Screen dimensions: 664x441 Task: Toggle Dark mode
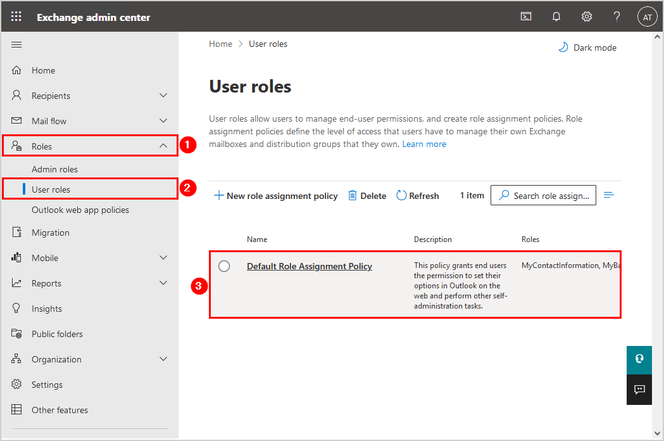pyautogui.click(x=587, y=48)
